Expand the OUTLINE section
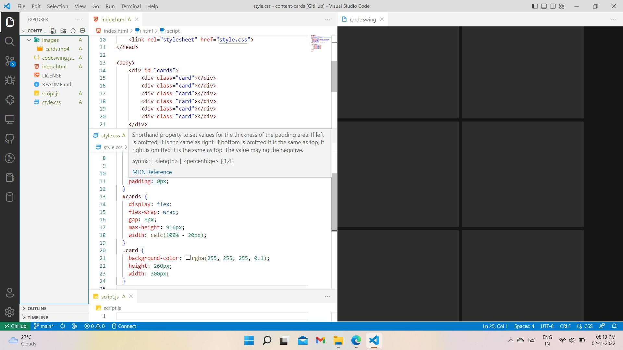 pyautogui.click(x=54, y=308)
